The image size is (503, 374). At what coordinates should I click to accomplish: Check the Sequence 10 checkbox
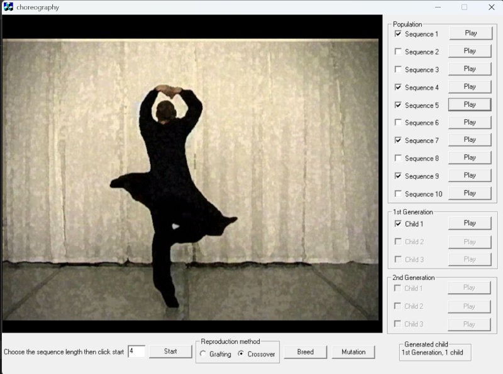398,194
